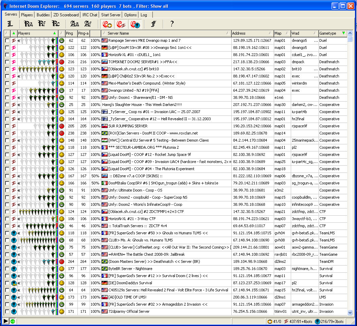Click the green face icon on Rampage Servers row

coord(61,40)
